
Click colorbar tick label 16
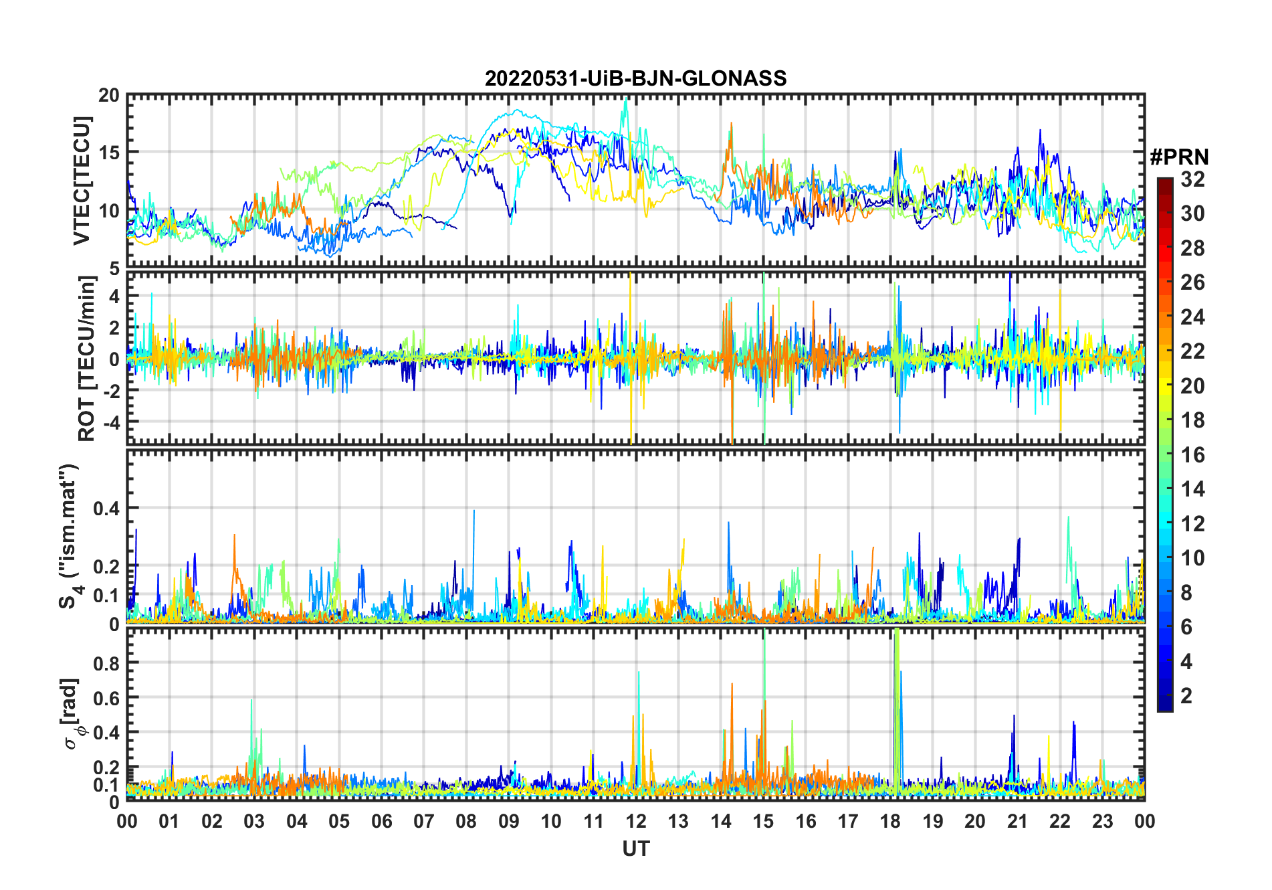[1192, 455]
